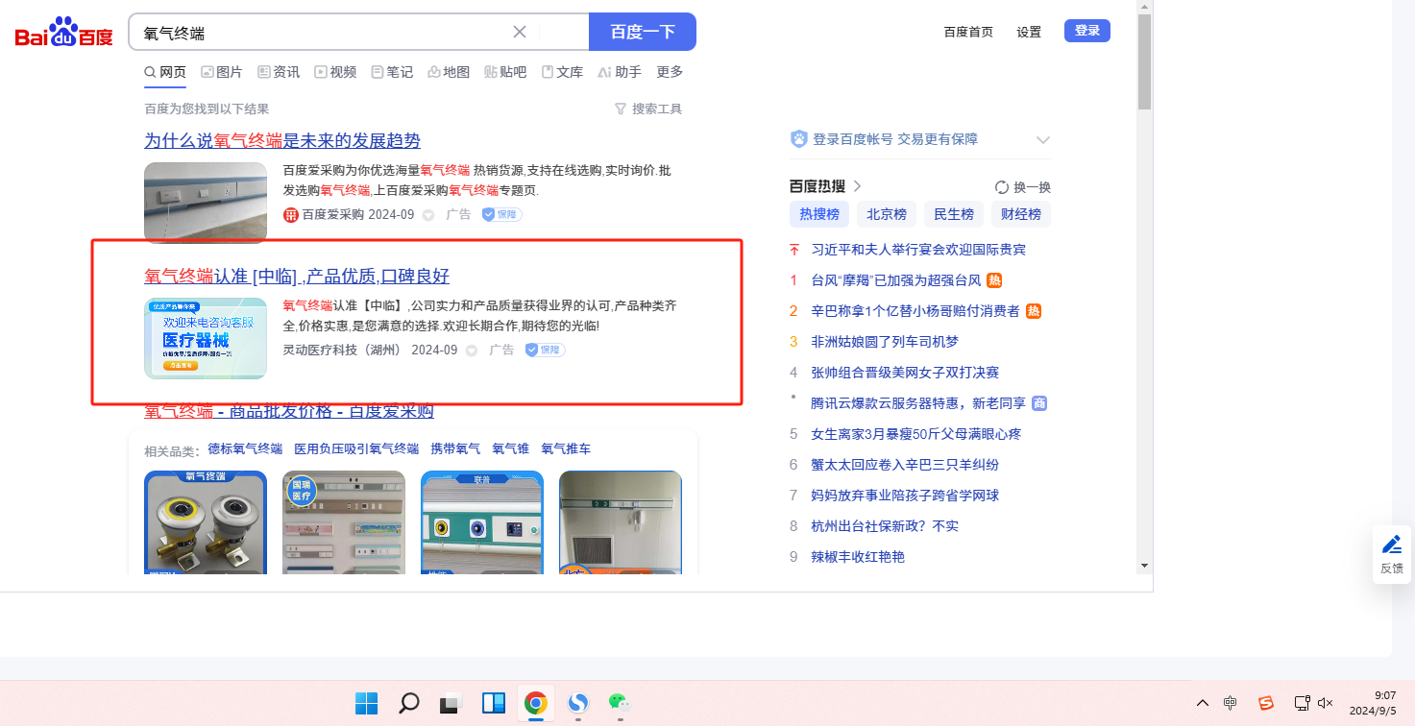
Task: Open the 设置 link in the header
Action: coord(1029,32)
